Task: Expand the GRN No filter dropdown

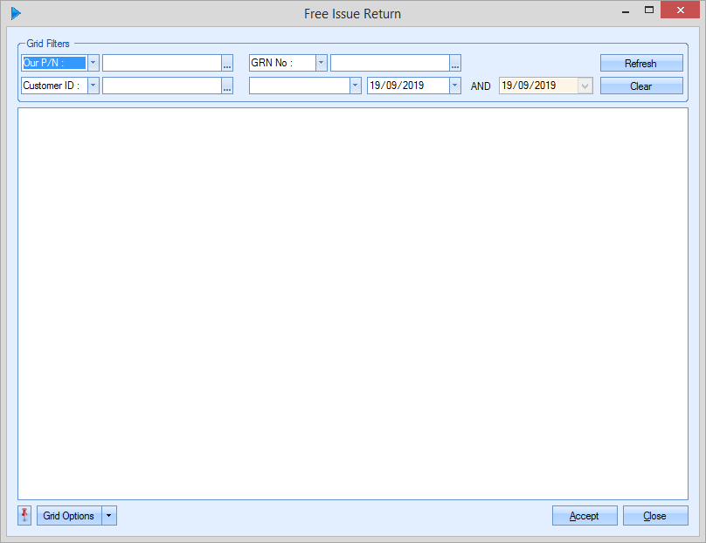Action: tap(322, 63)
